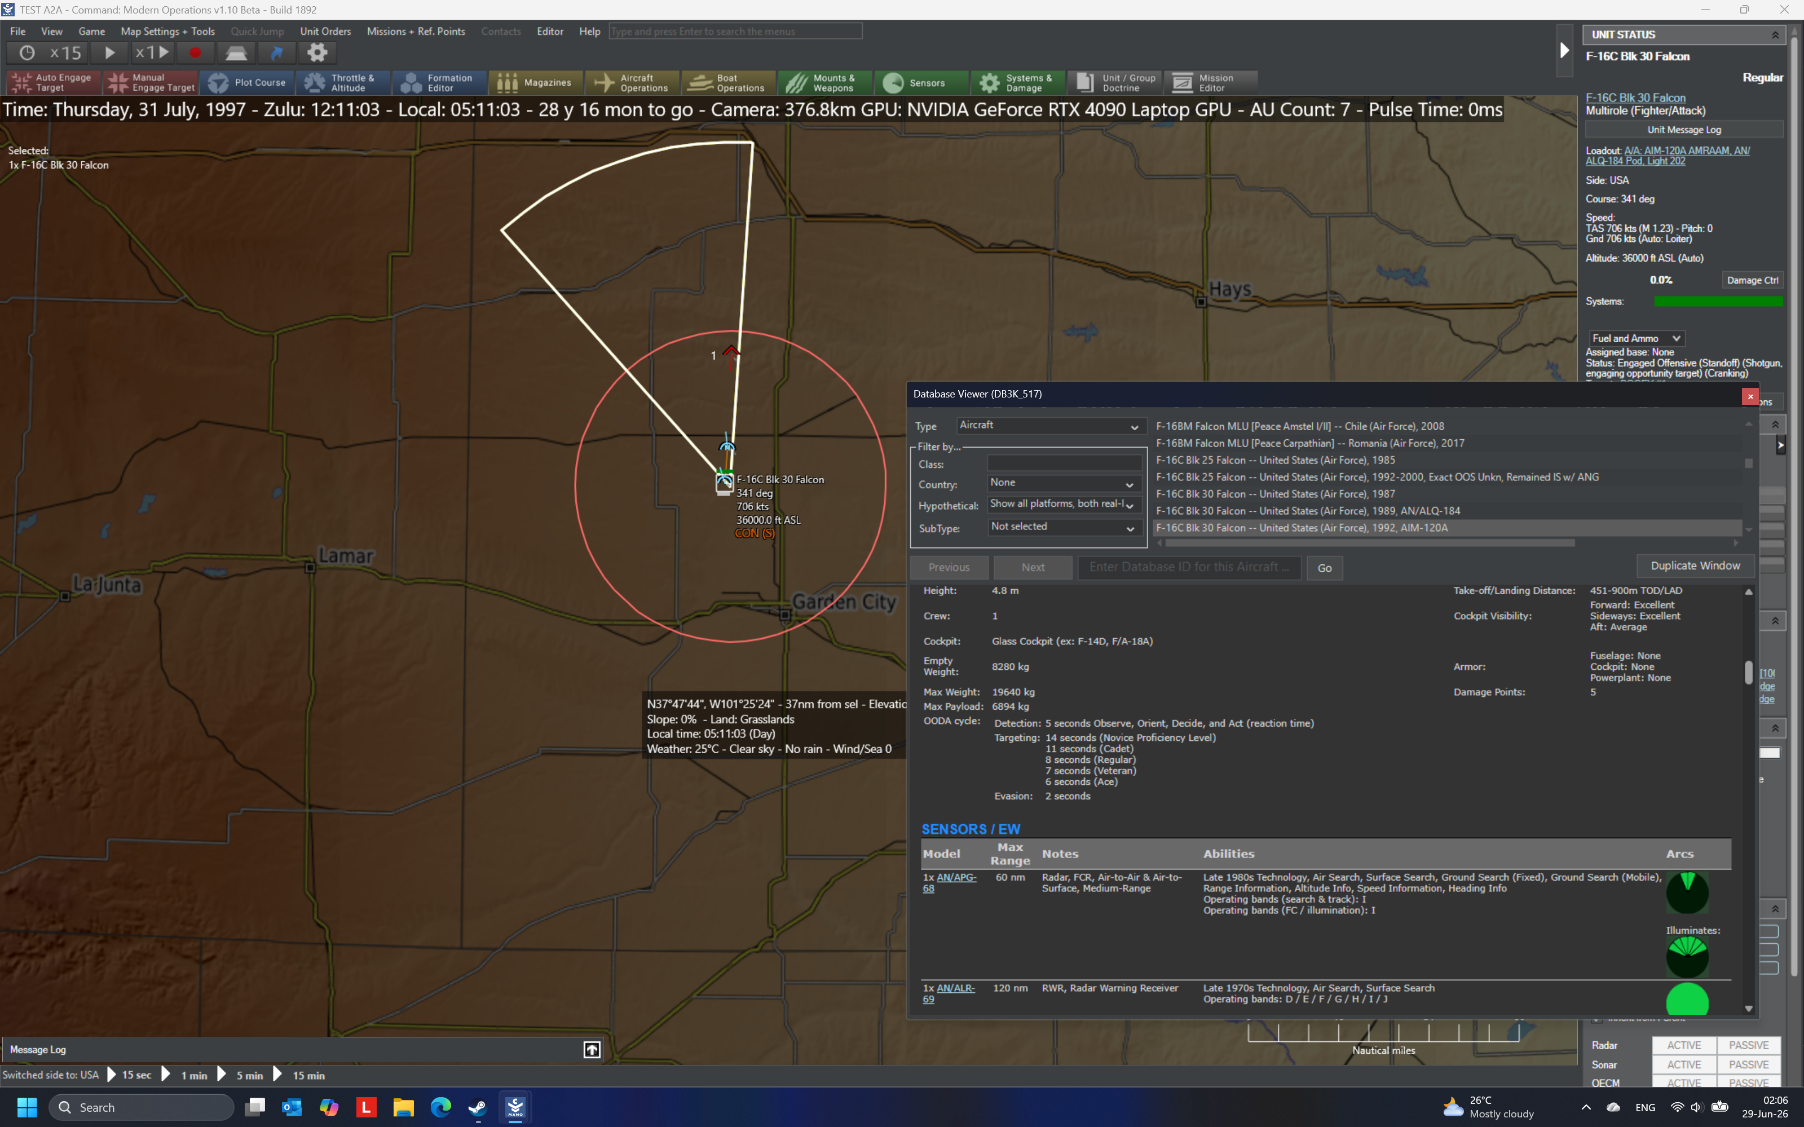Click the black arrow tab beside the Database Viewer list
Viewport: 1804px width, 1127px height.
click(1780, 445)
